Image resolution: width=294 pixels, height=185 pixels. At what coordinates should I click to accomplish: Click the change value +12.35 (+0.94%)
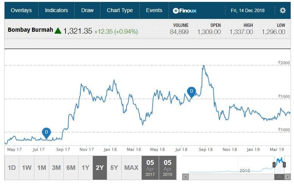tap(116, 31)
